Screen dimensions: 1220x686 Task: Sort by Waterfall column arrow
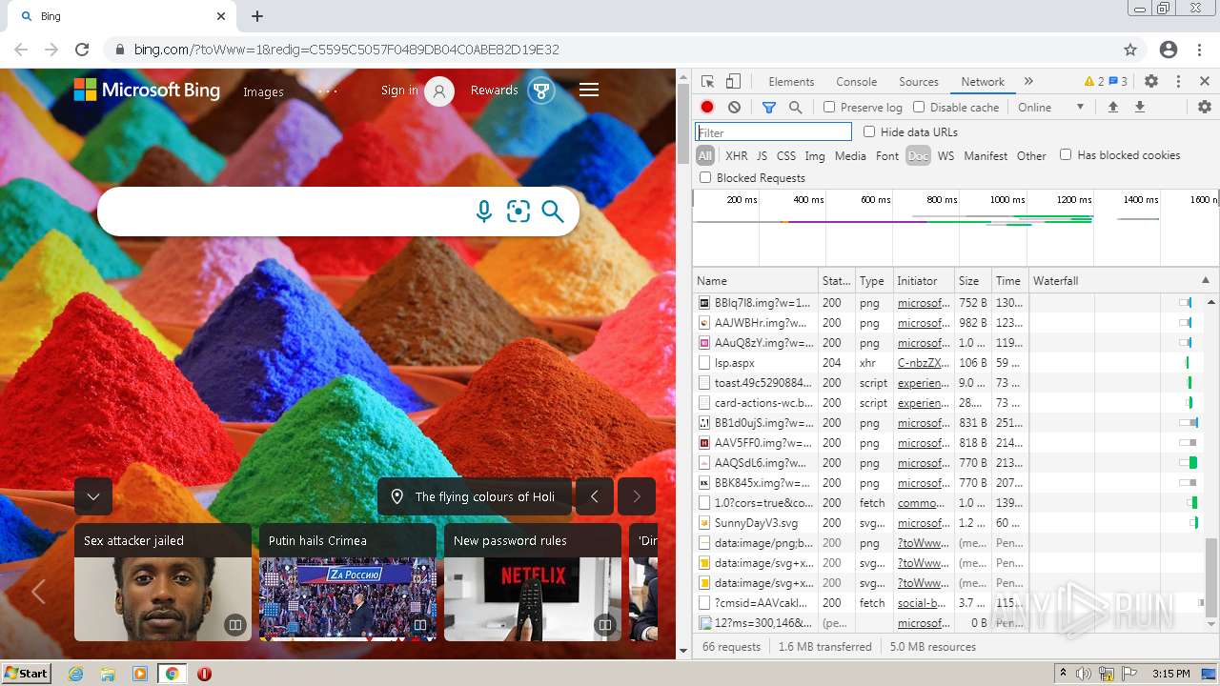(x=1206, y=281)
